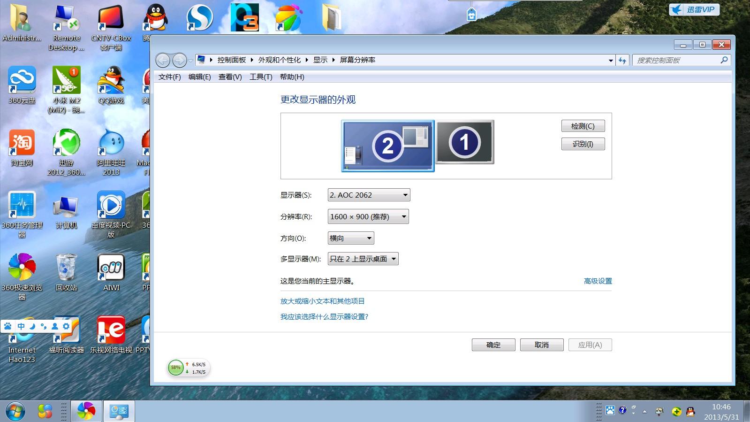
Task: Open the 高级设置 link
Action: 598,281
